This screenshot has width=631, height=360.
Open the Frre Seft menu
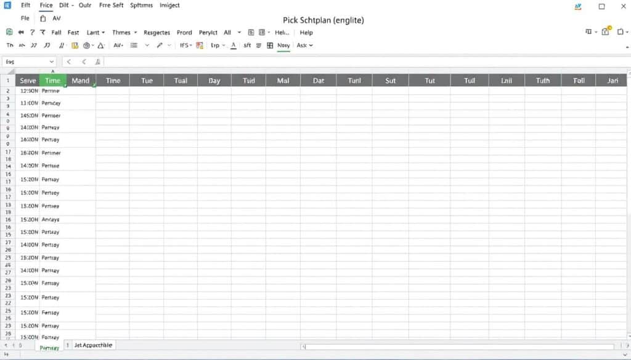pyautogui.click(x=111, y=5)
